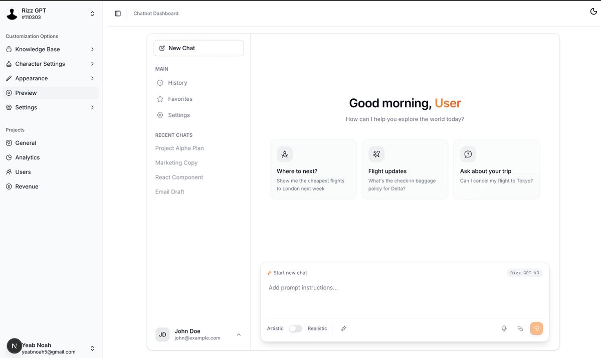Click the Realistic label

[317, 328]
